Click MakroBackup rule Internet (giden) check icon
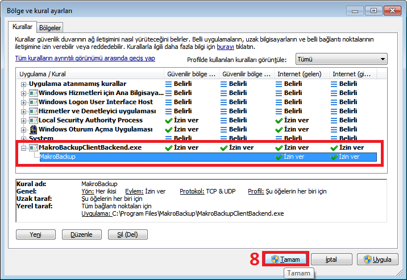The image size is (407, 280). (x=334, y=157)
